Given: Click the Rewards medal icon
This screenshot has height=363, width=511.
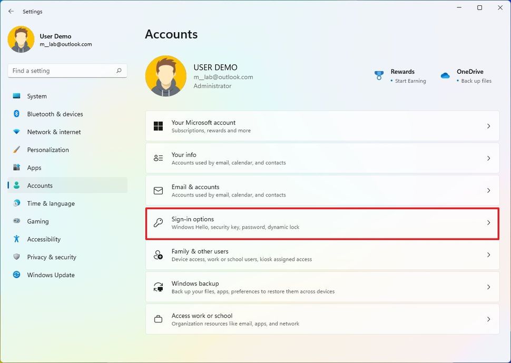Looking at the screenshot, I should [x=379, y=75].
